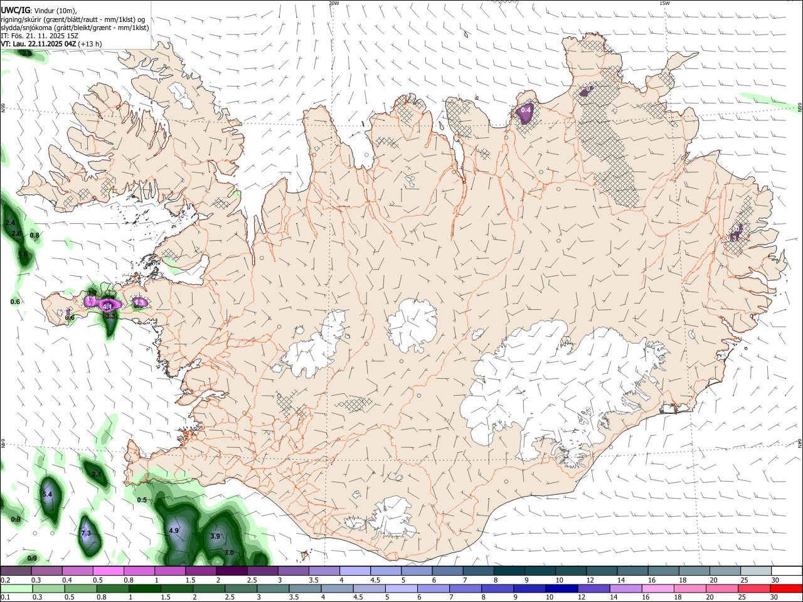Pick the 25 red-pink swatch in the rain scale
This screenshot has width=803, height=602.
coord(753,588)
